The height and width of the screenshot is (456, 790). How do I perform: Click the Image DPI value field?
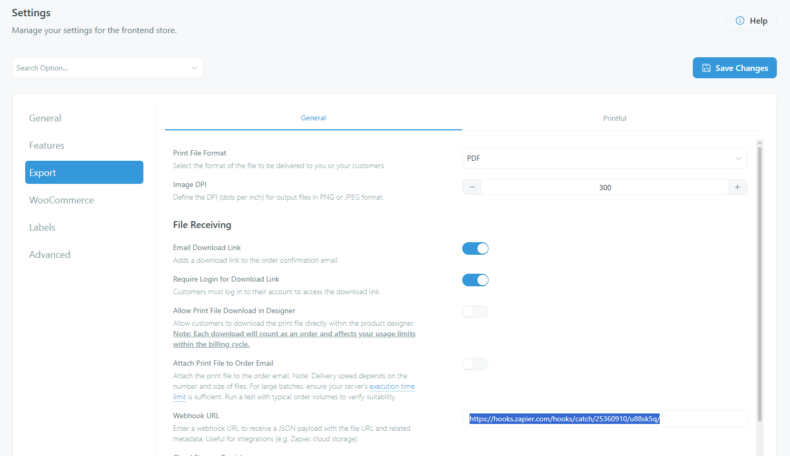click(x=605, y=188)
